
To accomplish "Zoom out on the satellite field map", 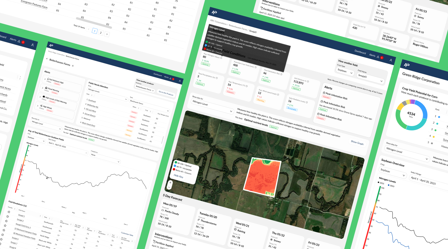I will (x=169, y=187).
